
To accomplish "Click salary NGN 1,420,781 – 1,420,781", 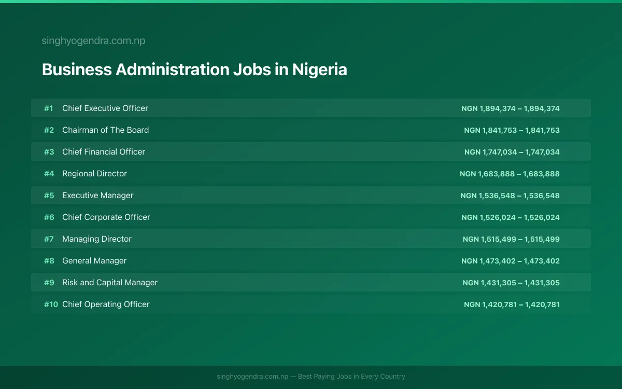I will [512, 304].
